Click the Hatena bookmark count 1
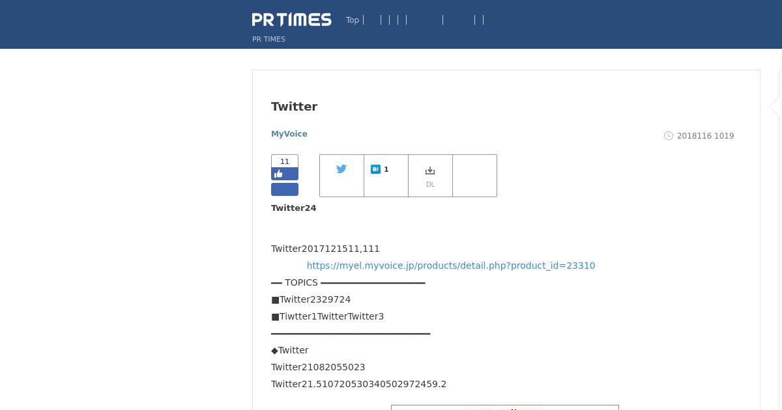Viewport: 782px width, 410px height. click(386, 169)
